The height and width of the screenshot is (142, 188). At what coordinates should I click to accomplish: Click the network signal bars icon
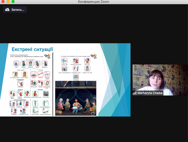(135, 93)
